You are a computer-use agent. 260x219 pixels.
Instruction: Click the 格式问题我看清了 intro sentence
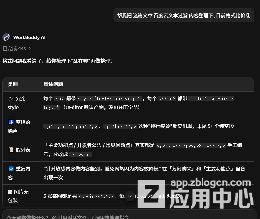pos(57,61)
